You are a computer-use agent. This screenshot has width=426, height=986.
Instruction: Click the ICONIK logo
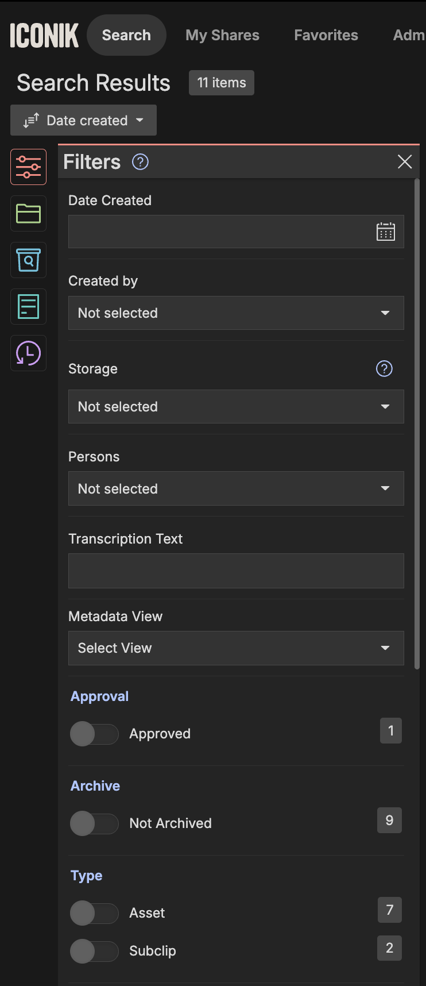44,36
